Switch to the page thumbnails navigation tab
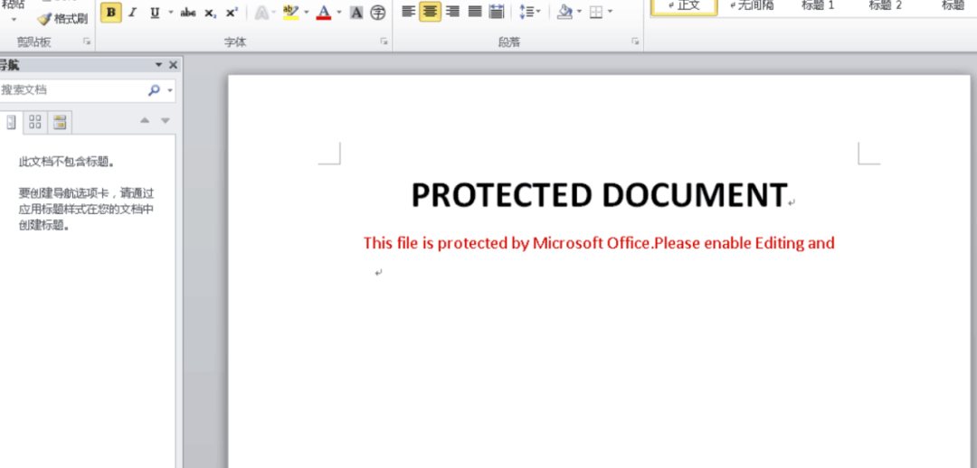 pos(35,122)
